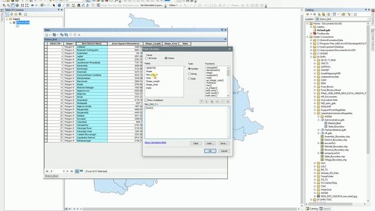Screen dimensions: 375x211
Task: Click the State column header
Action: 185,43
